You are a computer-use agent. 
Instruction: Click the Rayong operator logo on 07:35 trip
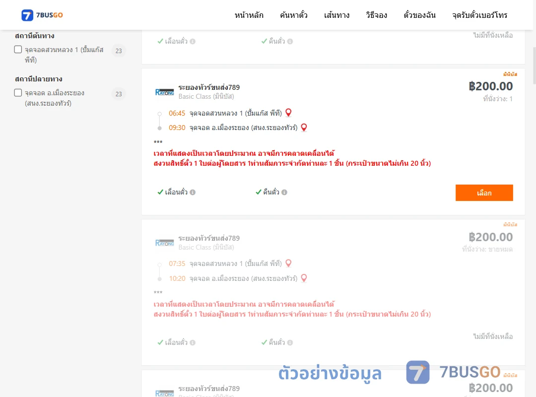click(x=164, y=243)
